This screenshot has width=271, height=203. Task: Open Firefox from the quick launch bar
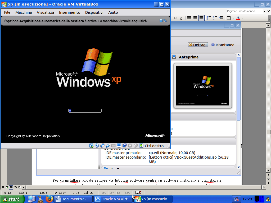(49, 199)
